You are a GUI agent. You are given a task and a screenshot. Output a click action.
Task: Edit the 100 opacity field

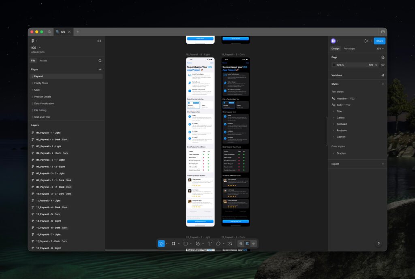pos(371,65)
